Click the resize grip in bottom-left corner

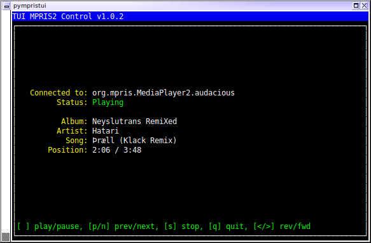click(x=6, y=237)
